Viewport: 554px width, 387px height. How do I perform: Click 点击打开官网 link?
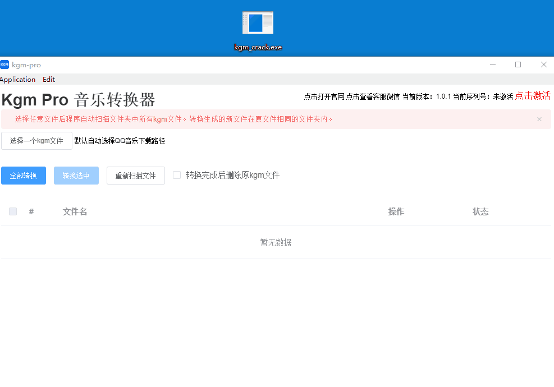point(324,96)
